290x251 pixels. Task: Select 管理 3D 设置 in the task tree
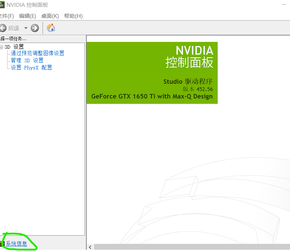point(25,60)
